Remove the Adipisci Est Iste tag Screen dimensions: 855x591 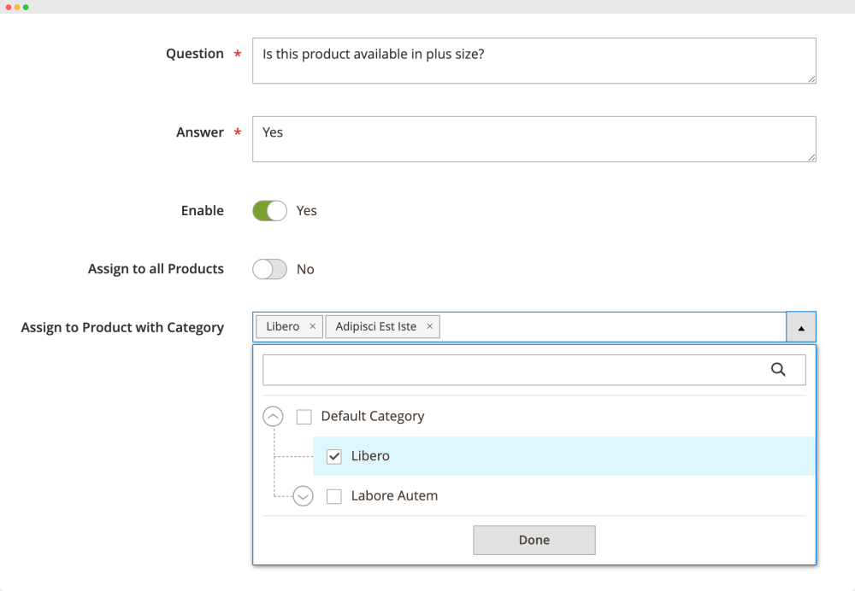(430, 326)
